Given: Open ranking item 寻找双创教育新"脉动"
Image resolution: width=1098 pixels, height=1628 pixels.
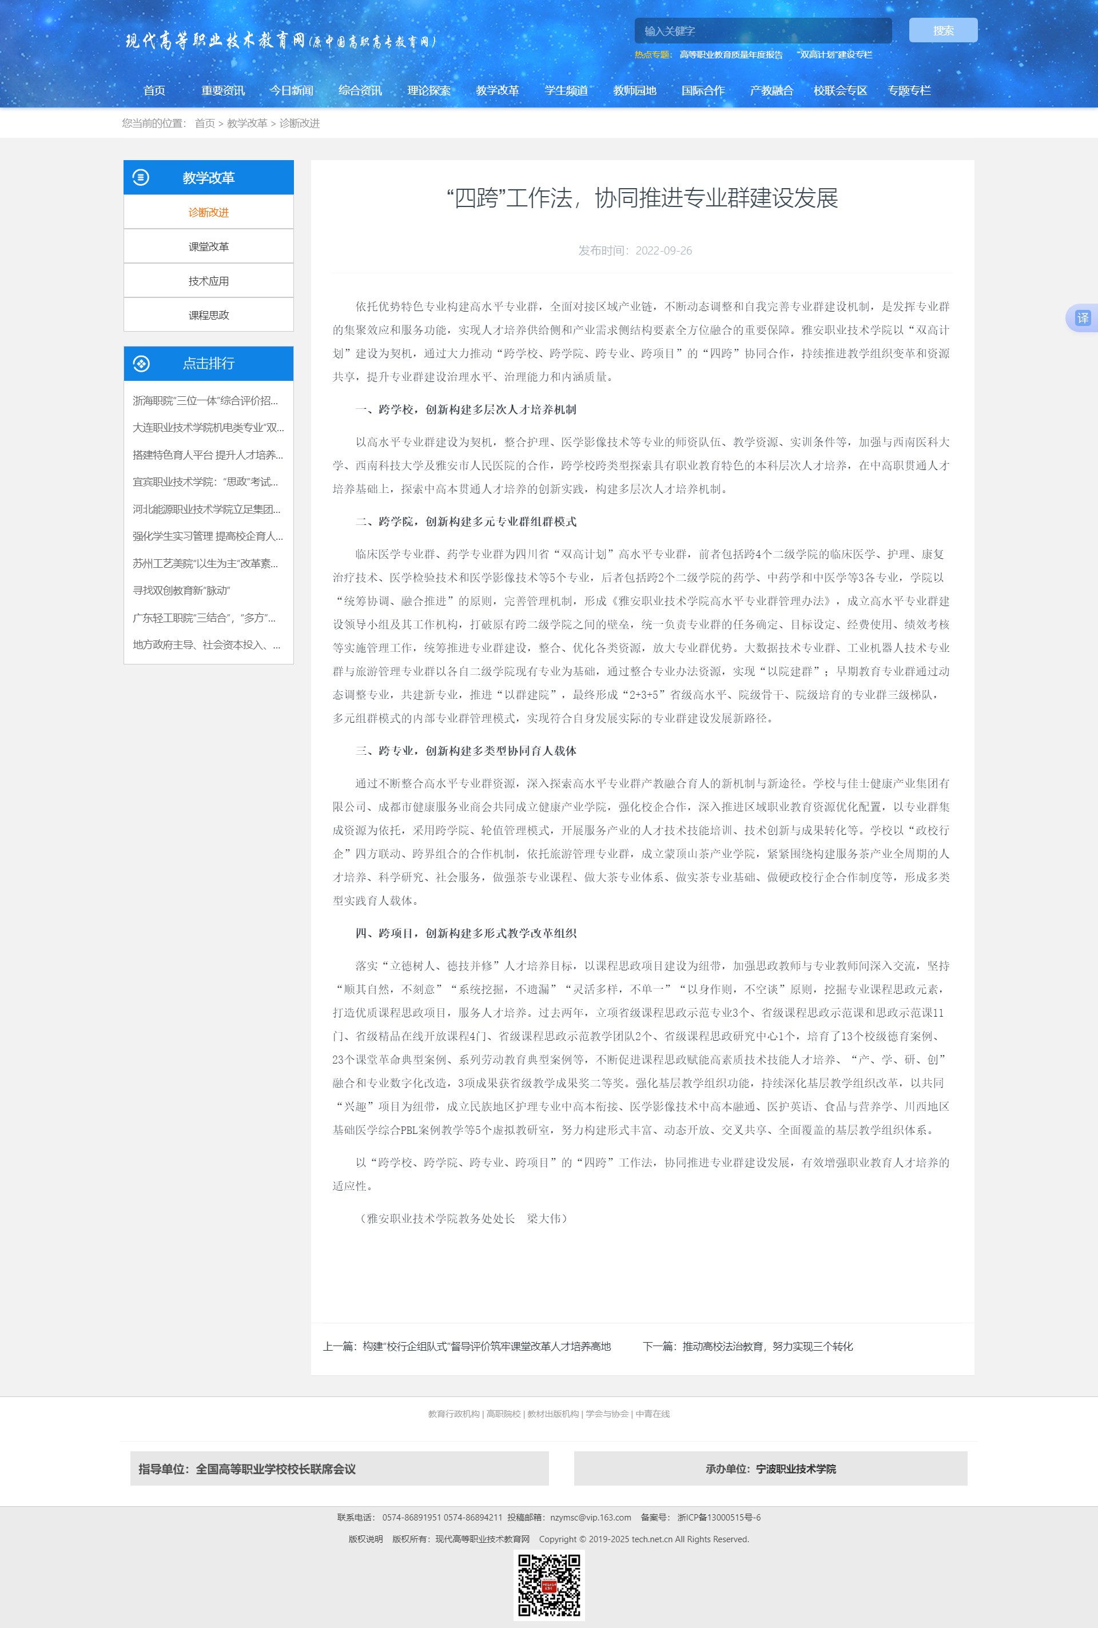Looking at the screenshot, I should 181,590.
